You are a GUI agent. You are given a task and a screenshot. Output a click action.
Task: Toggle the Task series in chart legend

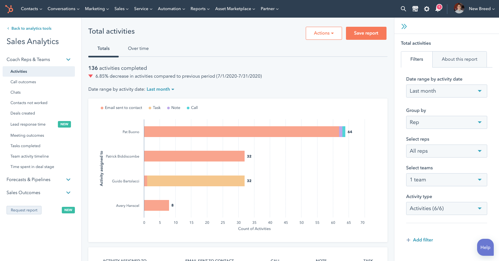(x=155, y=108)
